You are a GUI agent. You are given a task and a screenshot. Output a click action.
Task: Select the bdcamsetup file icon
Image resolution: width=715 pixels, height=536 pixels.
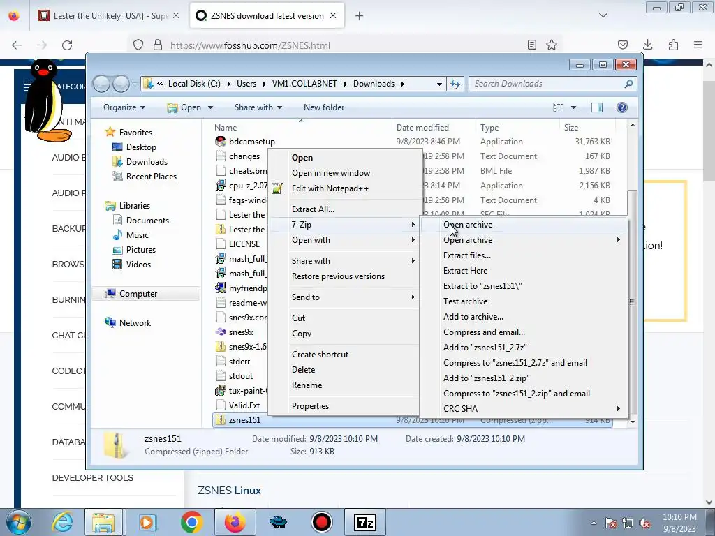tap(221, 141)
